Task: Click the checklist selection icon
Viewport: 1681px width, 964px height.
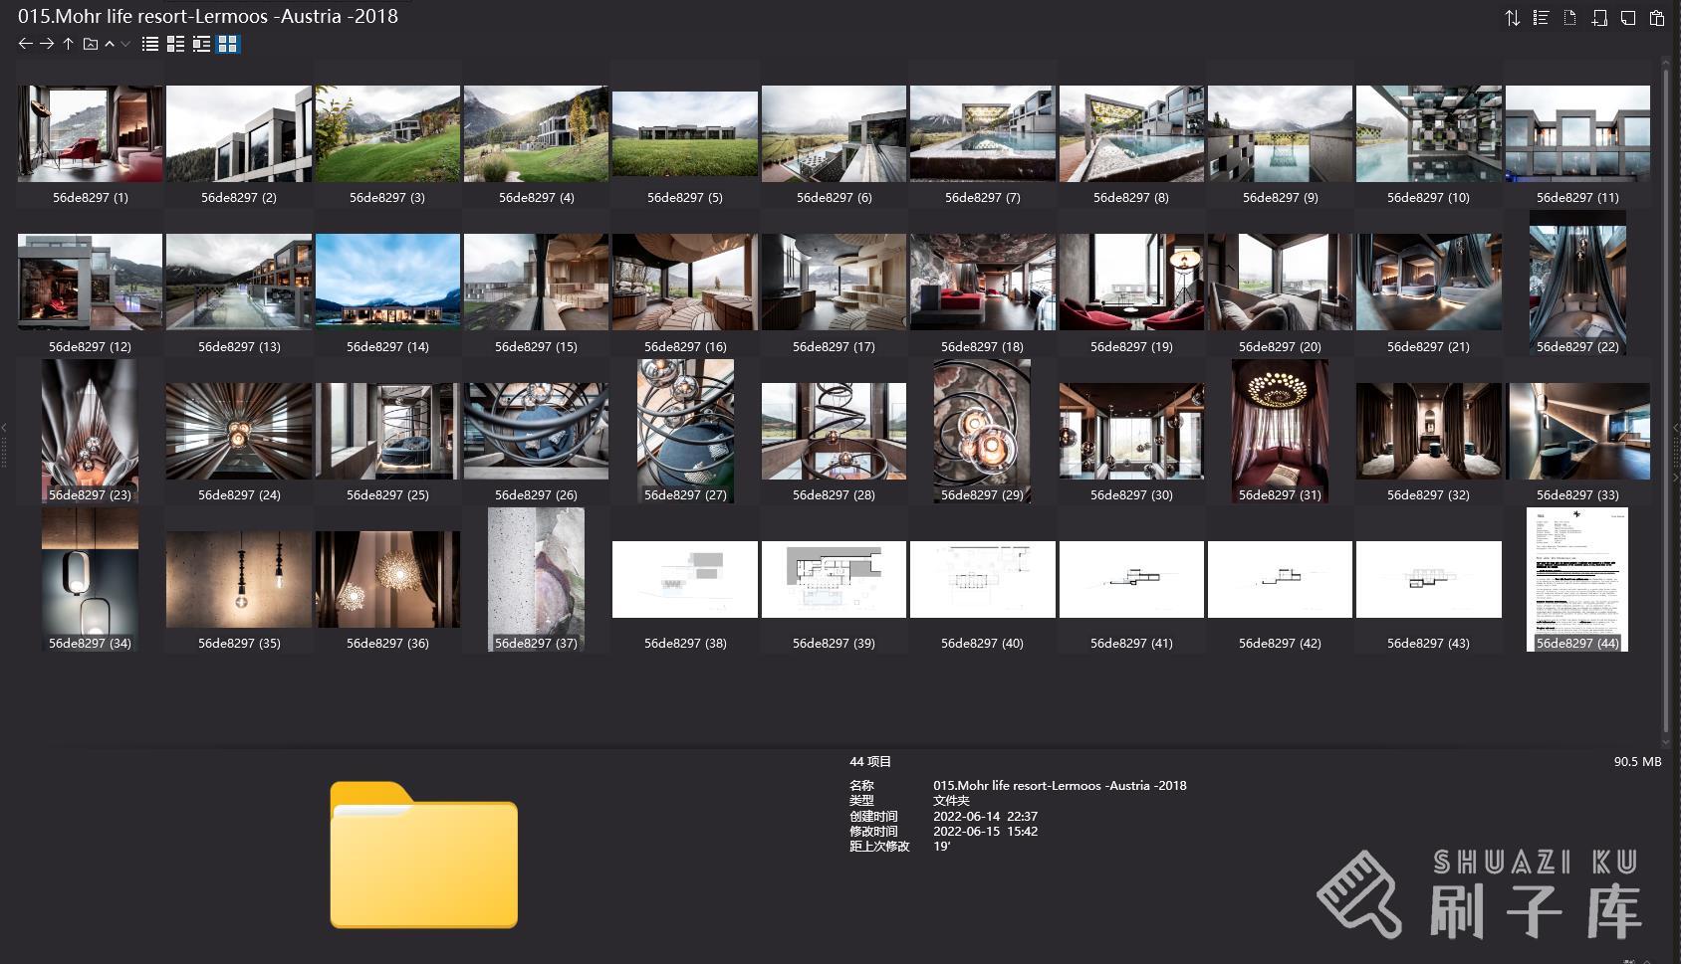Action: pyautogui.click(x=1541, y=18)
